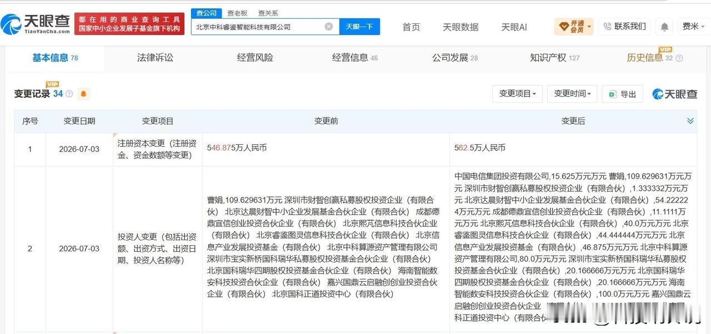Open the notifications bell in the header

point(664,27)
